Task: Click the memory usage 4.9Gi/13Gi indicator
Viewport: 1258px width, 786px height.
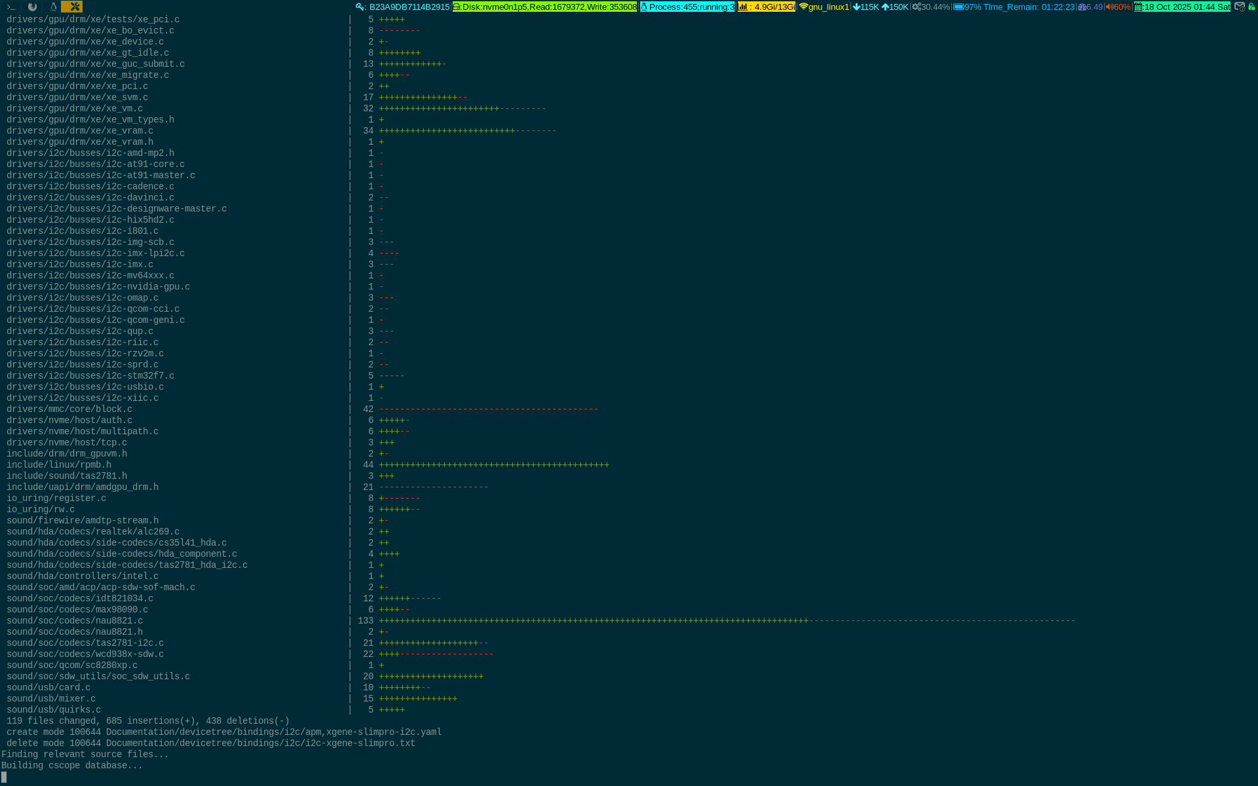Action: click(x=767, y=7)
